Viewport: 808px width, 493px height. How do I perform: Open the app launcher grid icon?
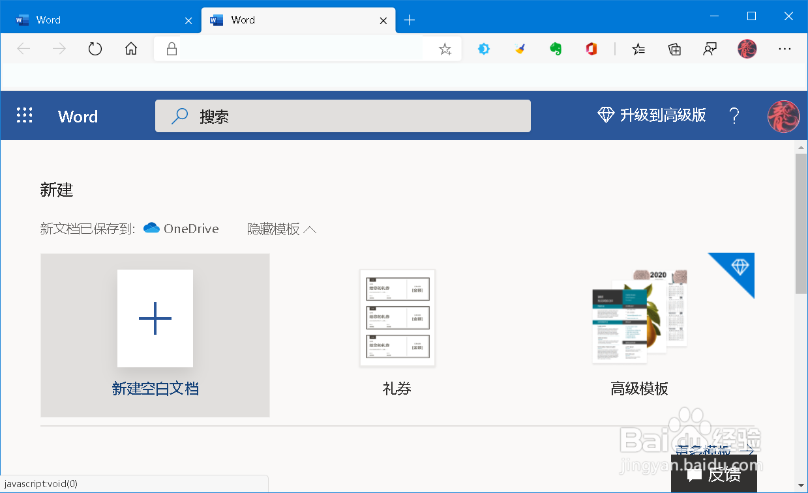24,116
